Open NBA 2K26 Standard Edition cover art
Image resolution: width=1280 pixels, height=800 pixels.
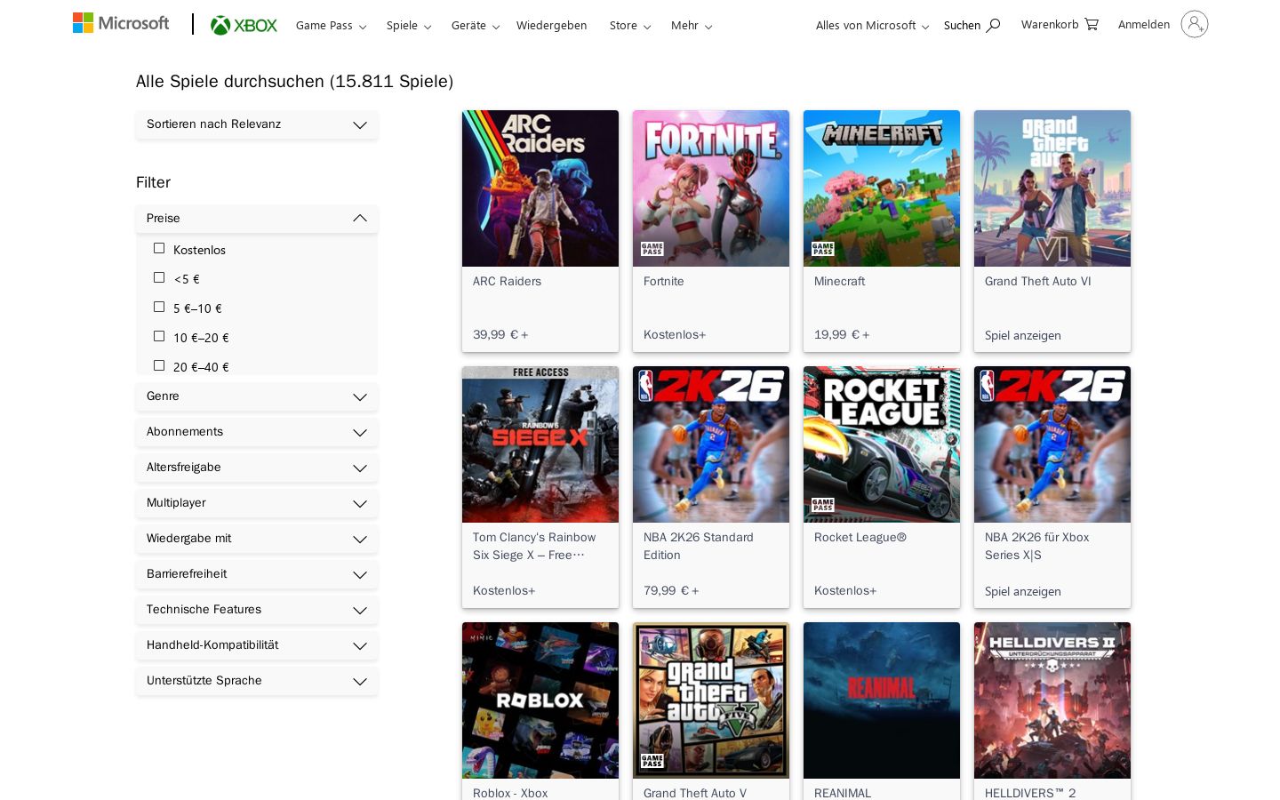pos(711,444)
